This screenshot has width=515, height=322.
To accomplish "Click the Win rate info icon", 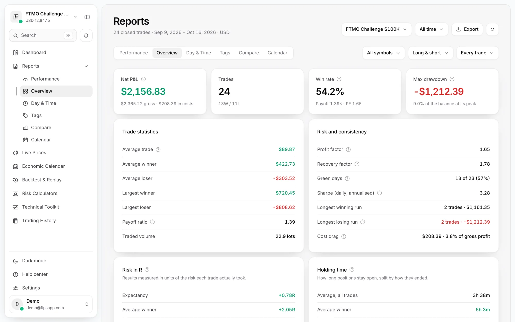I will click(339, 79).
